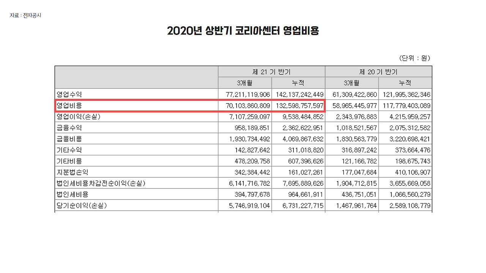Image resolution: width=486 pixels, height=273 pixels.
Task: Click the 영업비용 row label
Action: click(x=69, y=105)
